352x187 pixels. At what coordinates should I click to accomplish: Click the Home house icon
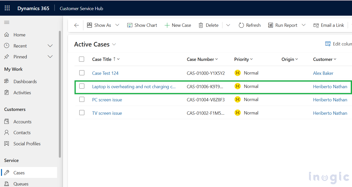pos(7,35)
